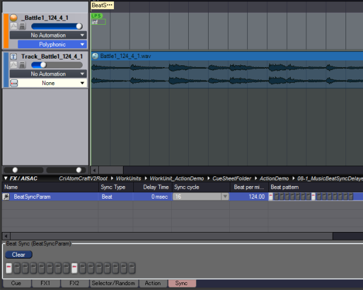
Task: Switch to the FX1 tab
Action: (x=46, y=283)
